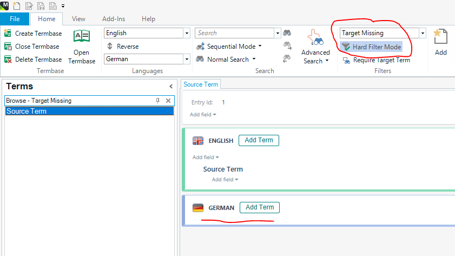
Task: Open the Add-Ins ribbon tab
Action: coord(114,19)
